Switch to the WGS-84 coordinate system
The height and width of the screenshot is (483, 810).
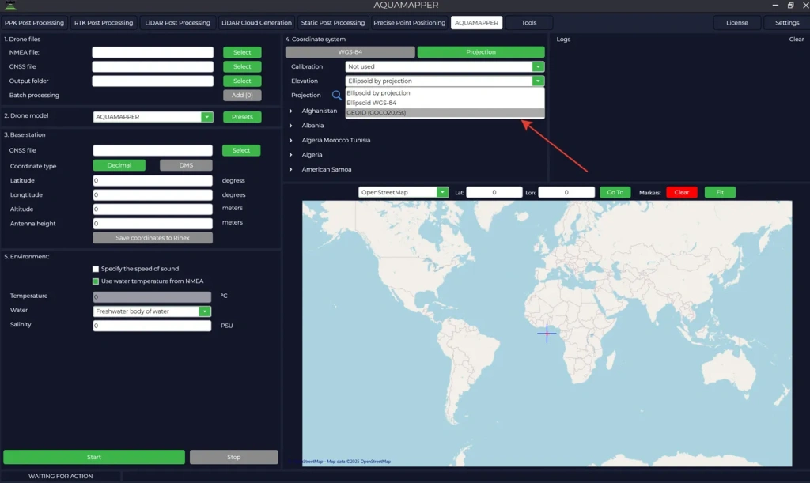(350, 51)
